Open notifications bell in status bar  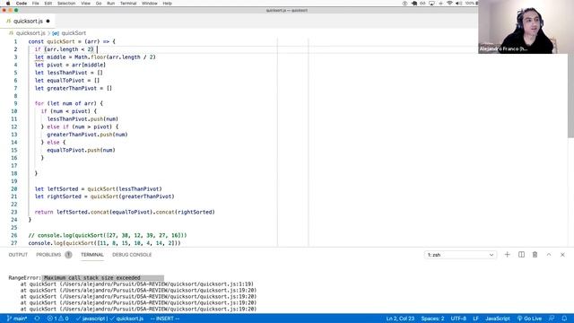tap(564, 319)
